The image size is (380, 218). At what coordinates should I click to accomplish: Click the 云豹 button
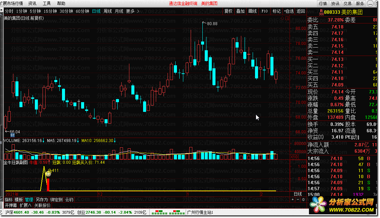pos(69,200)
